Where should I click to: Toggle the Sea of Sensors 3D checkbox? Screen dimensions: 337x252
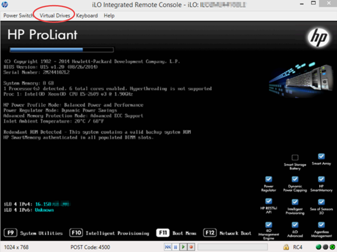(321, 202)
